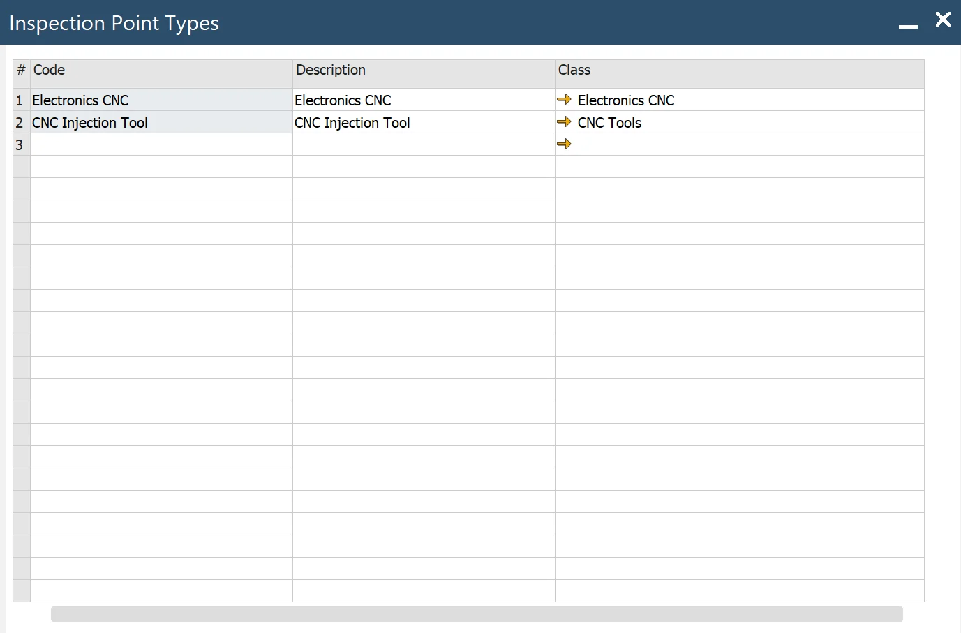Viewport: 961px width, 633px height.
Task: Click the horizontal scrollbar below the table
Action: click(477, 614)
